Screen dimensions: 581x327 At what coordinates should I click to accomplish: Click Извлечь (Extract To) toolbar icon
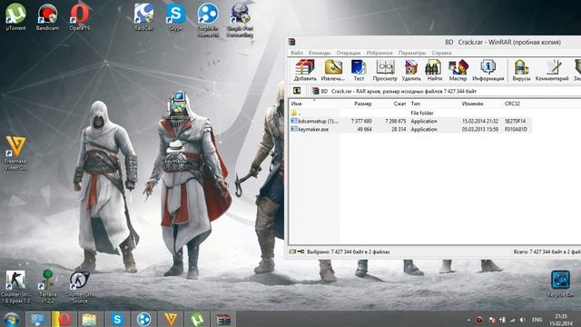pyautogui.click(x=333, y=70)
